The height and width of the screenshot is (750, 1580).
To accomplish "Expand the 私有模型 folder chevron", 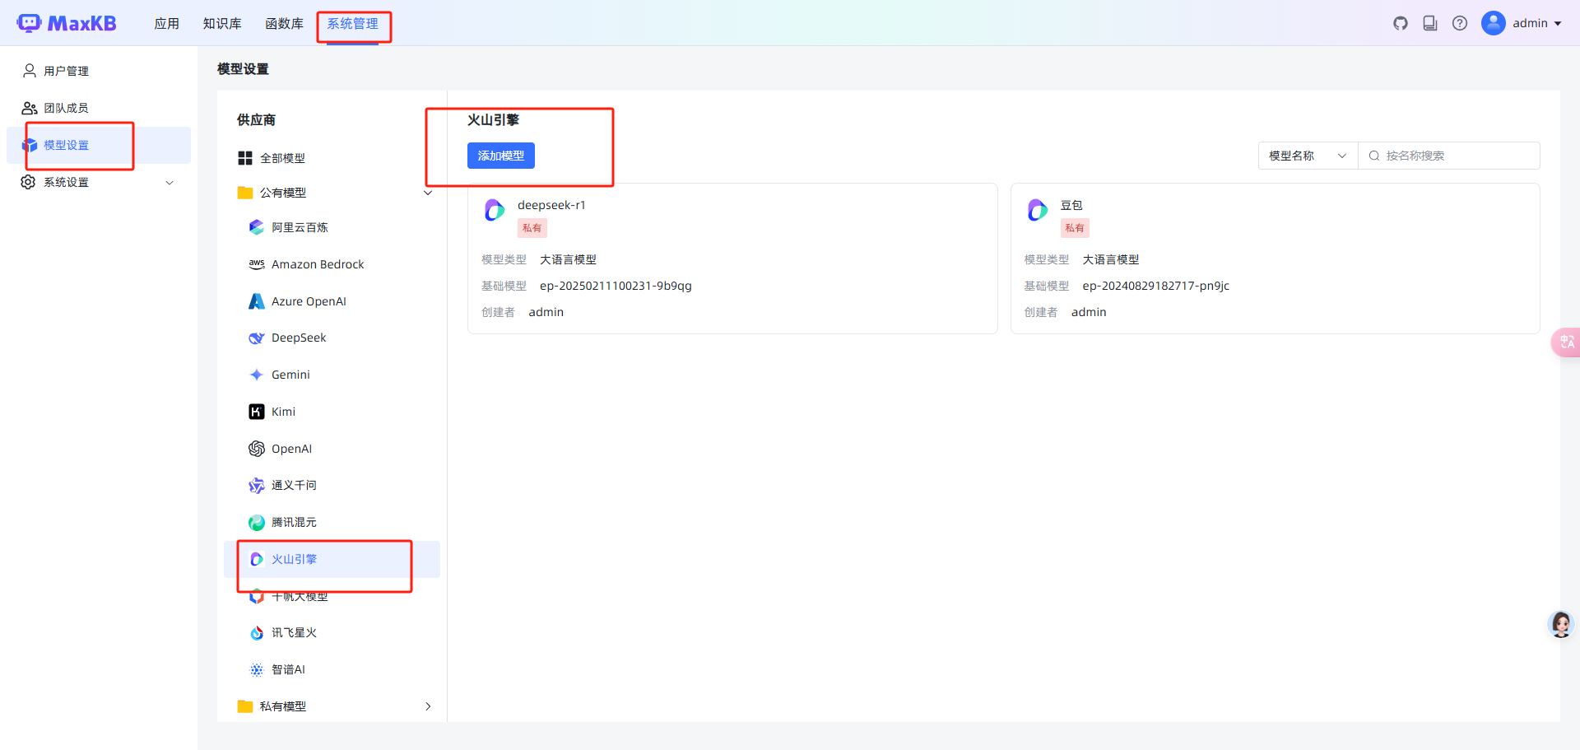I will click(428, 706).
